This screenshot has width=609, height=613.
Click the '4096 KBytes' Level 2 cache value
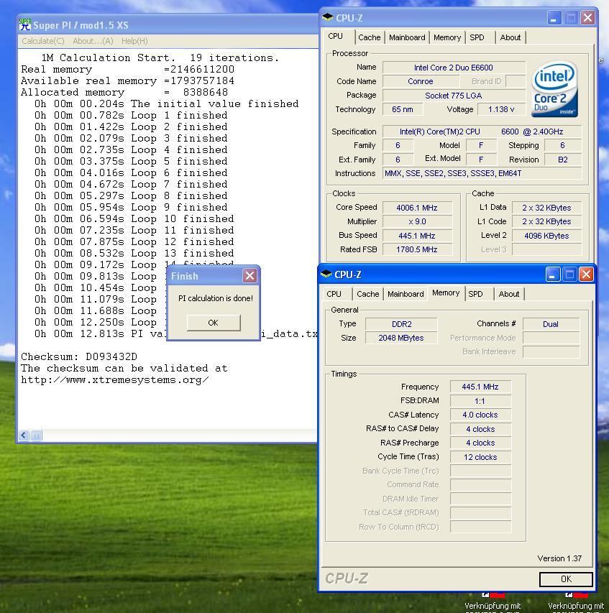pyautogui.click(x=546, y=236)
